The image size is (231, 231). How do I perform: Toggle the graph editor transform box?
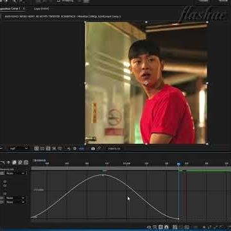[x=160, y=227]
